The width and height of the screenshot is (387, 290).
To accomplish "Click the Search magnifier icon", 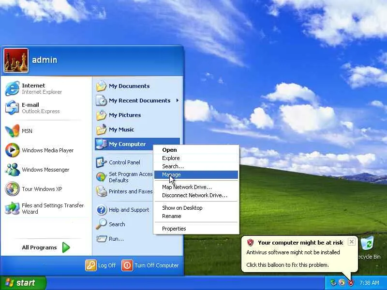I will (x=101, y=224).
